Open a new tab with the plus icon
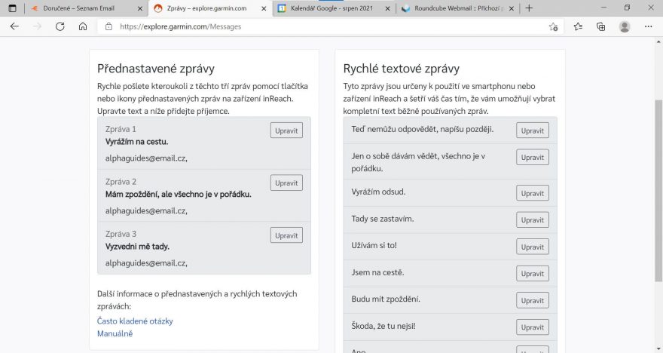This screenshot has height=353, width=663. pos(529,8)
